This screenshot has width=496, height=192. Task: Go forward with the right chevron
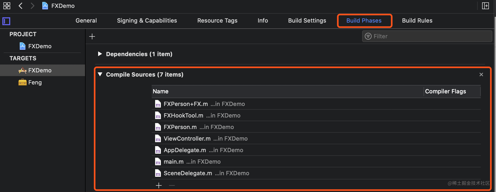point(32,6)
